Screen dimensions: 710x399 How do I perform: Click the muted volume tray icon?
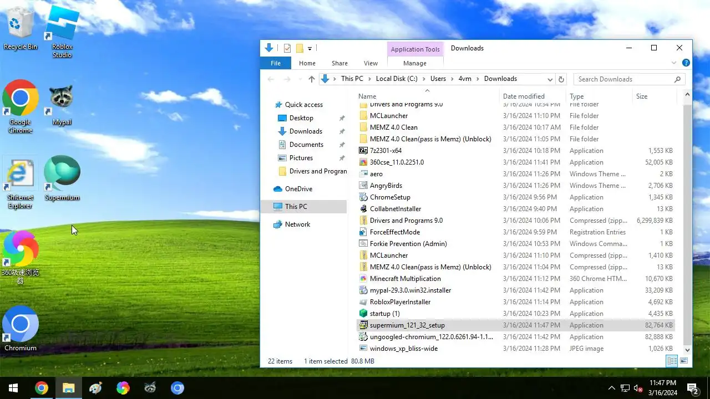tap(638, 388)
